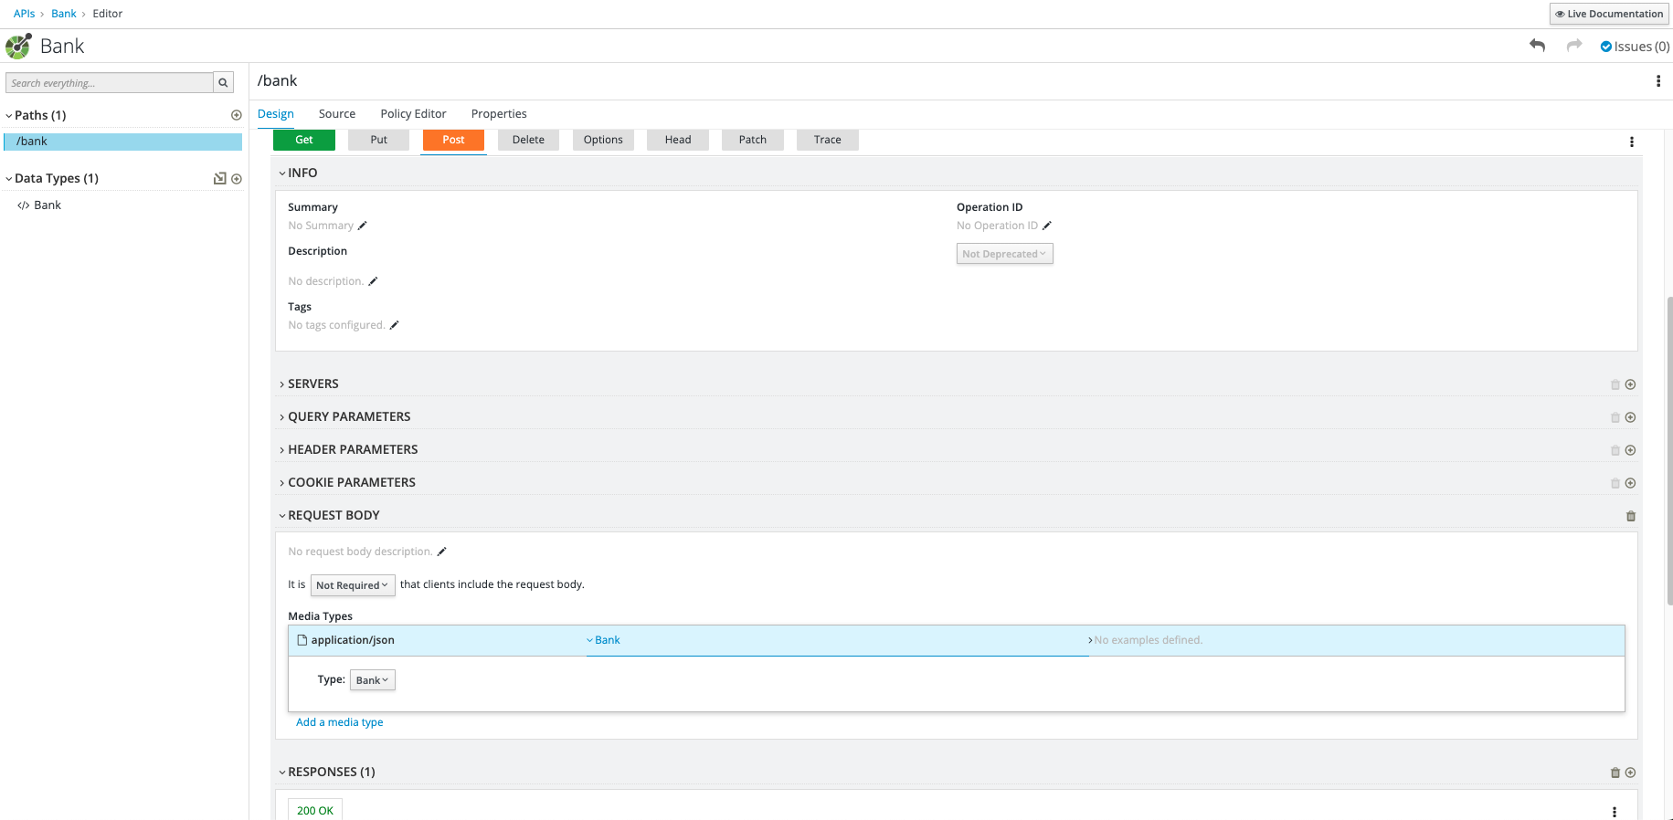Edit the description pencil icon
The width and height of the screenshot is (1673, 820).
click(373, 281)
